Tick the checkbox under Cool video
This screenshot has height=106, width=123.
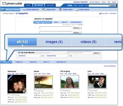(88, 90)
